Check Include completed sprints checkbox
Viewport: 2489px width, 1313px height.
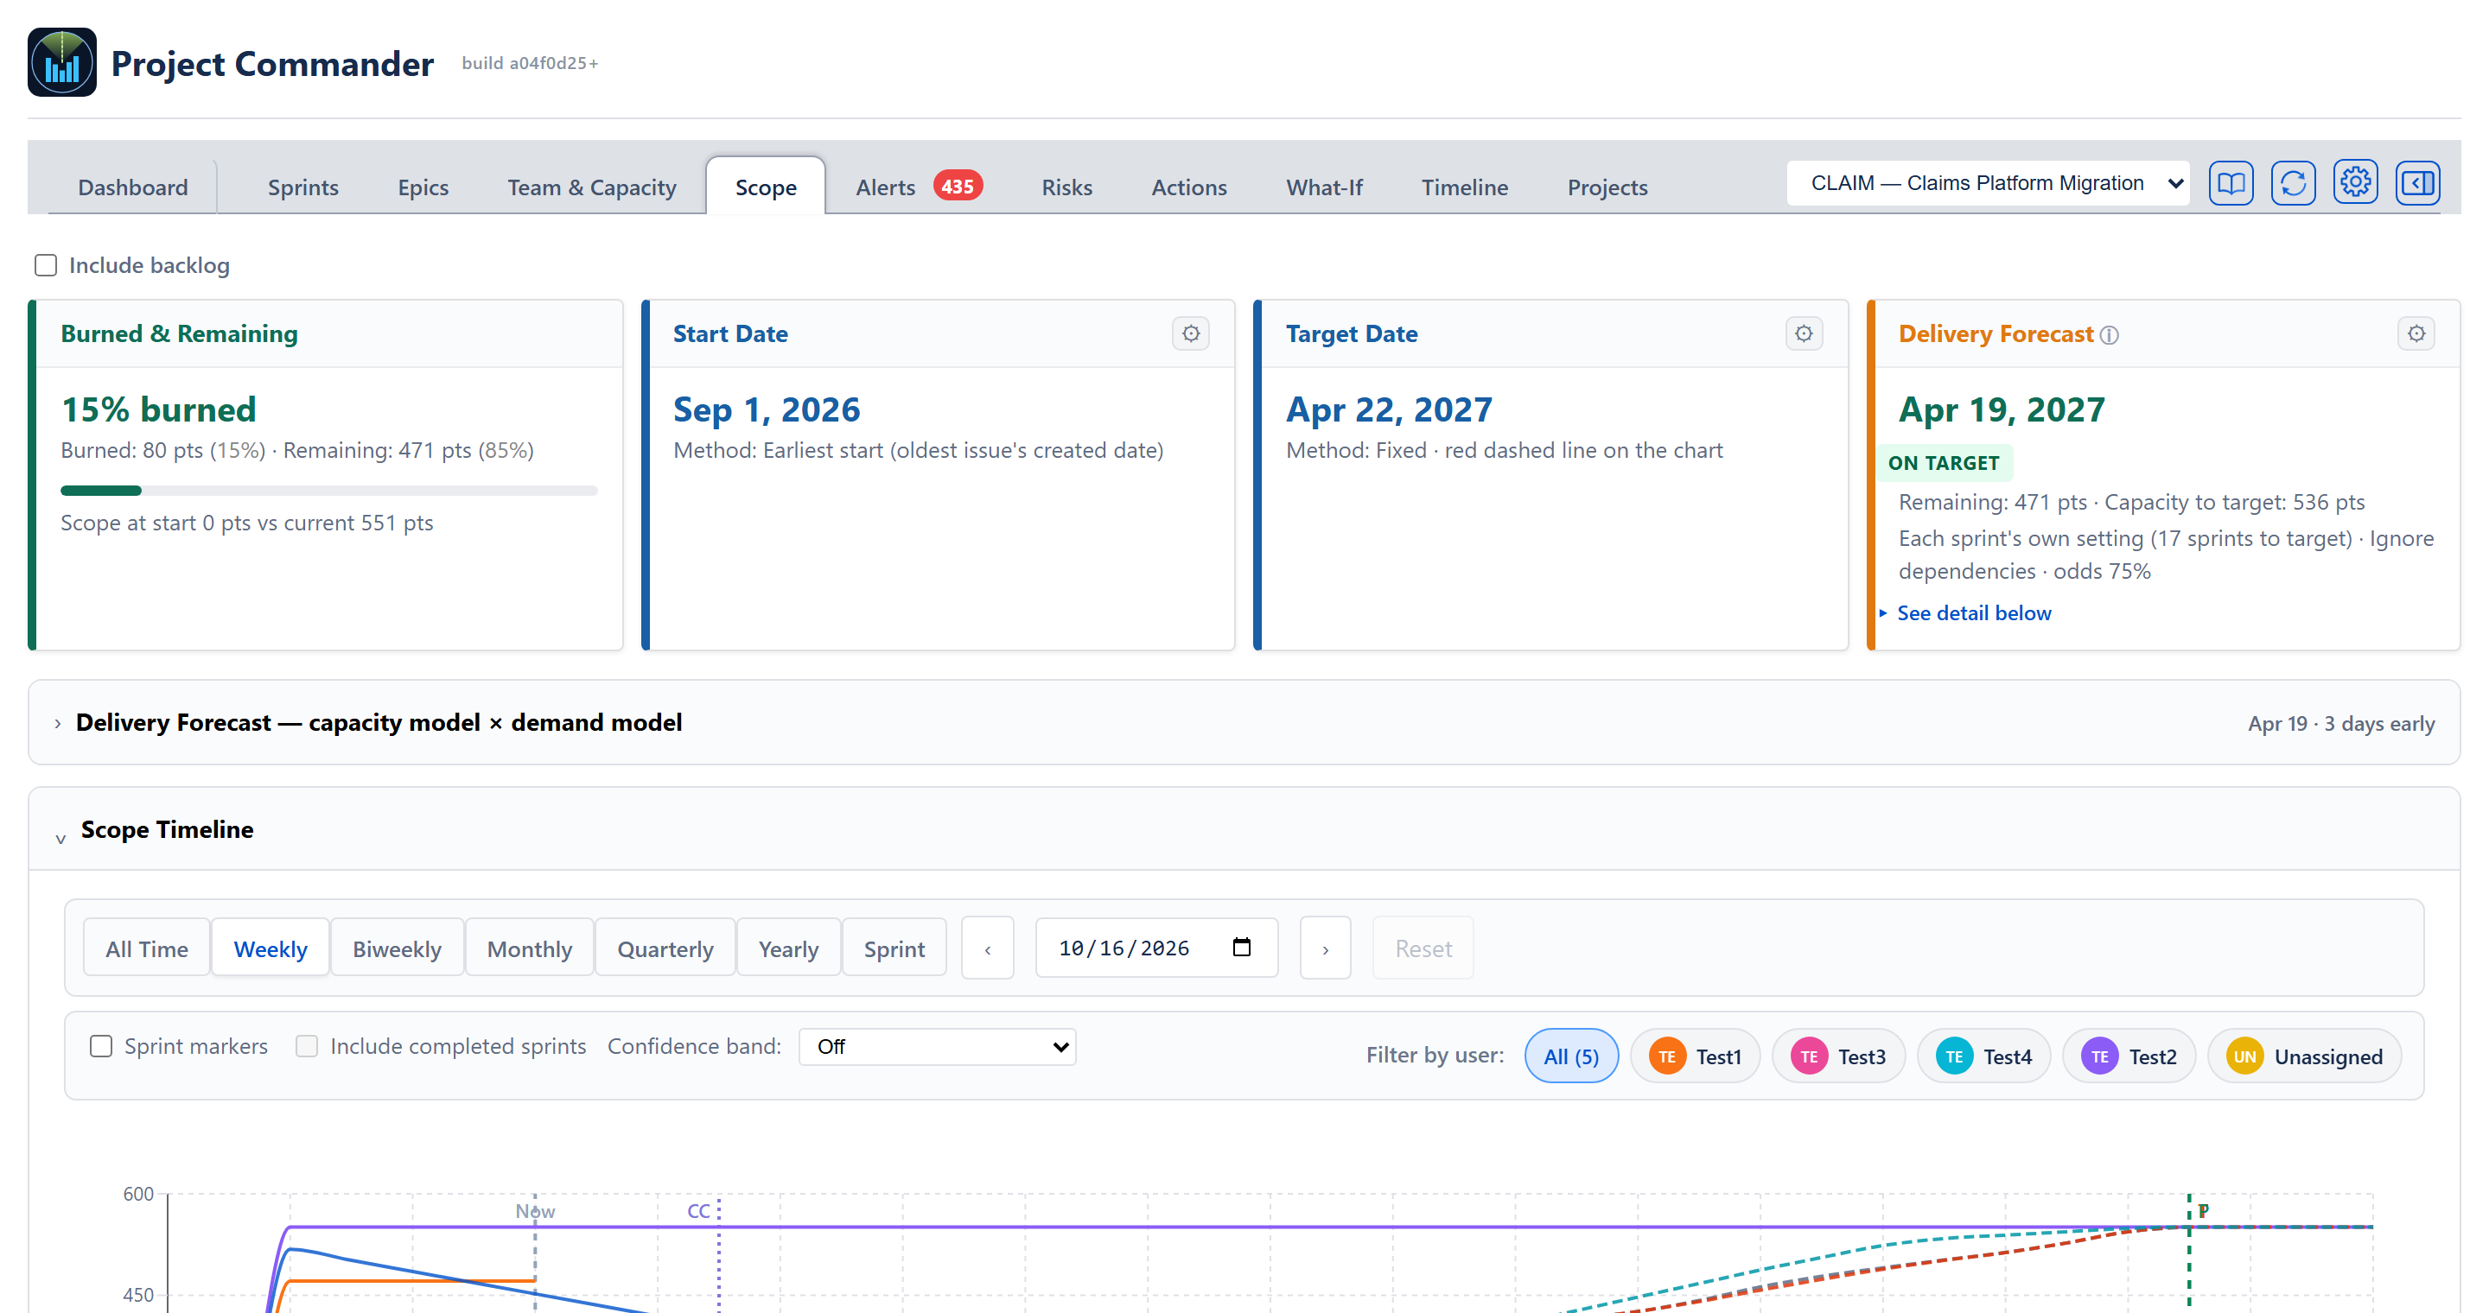pyautogui.click(x=306, y=1047)
